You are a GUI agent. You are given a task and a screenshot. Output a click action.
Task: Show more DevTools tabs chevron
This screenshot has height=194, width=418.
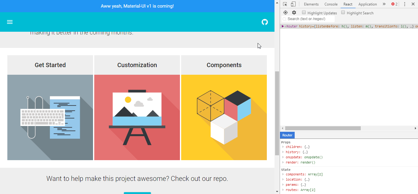tap(384, 4)
